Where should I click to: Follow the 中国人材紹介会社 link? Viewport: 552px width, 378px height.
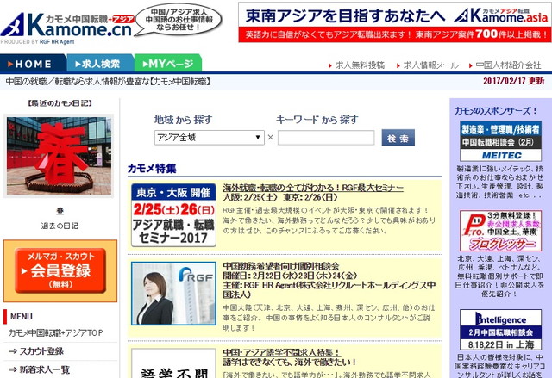pyautogui.click(x=508, y=65)
